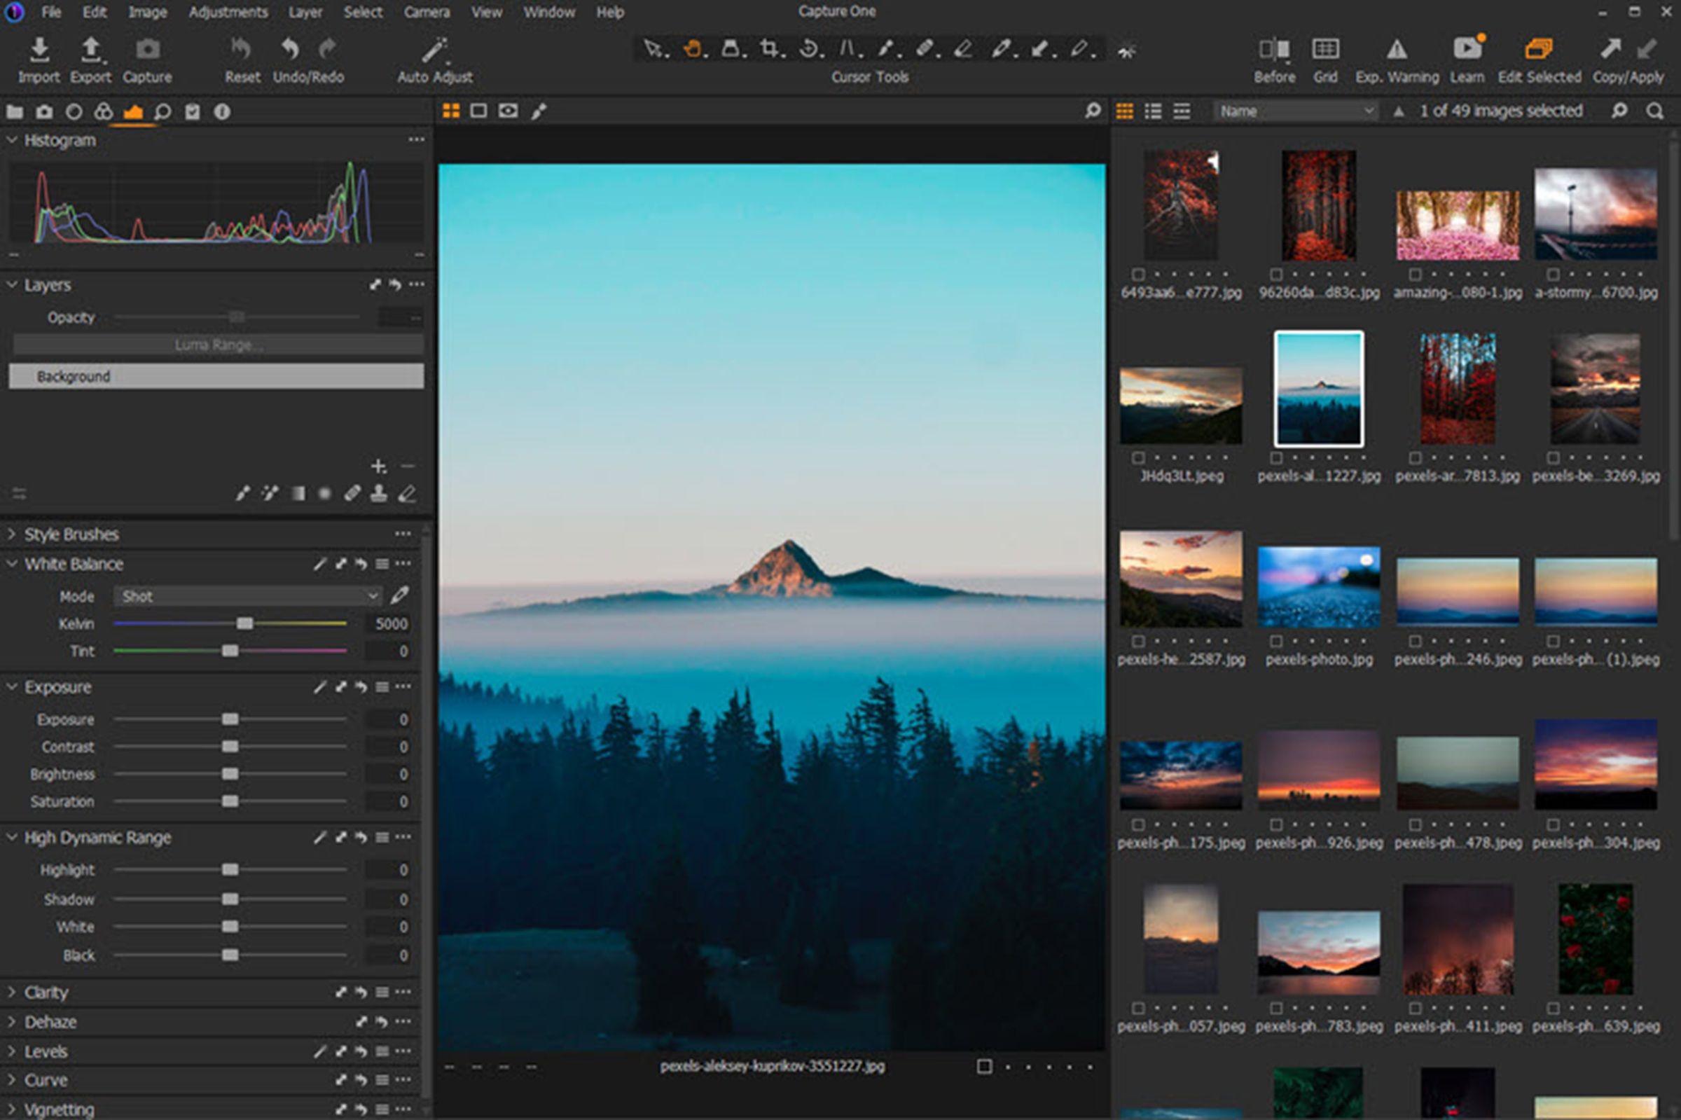This screenshot has width=1681, height=1120.
Task: Toggle color tag box under 96260da...d83c.jpg
Action: point(1276,275)
